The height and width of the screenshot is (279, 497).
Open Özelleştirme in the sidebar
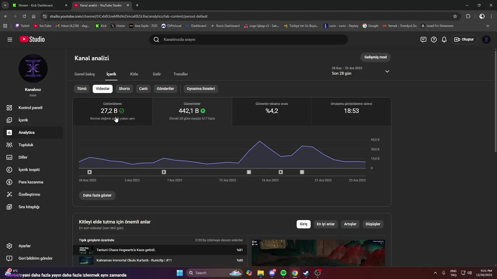coord(33,195)
